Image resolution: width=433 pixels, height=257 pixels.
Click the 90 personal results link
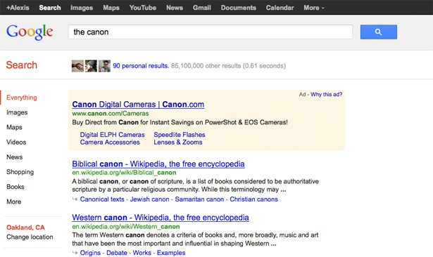tap(141, 66)
